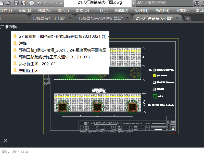Click the green hatched legend swatch
The width and height of the screenshot is (204, 153).
click(x=155, y=96)
